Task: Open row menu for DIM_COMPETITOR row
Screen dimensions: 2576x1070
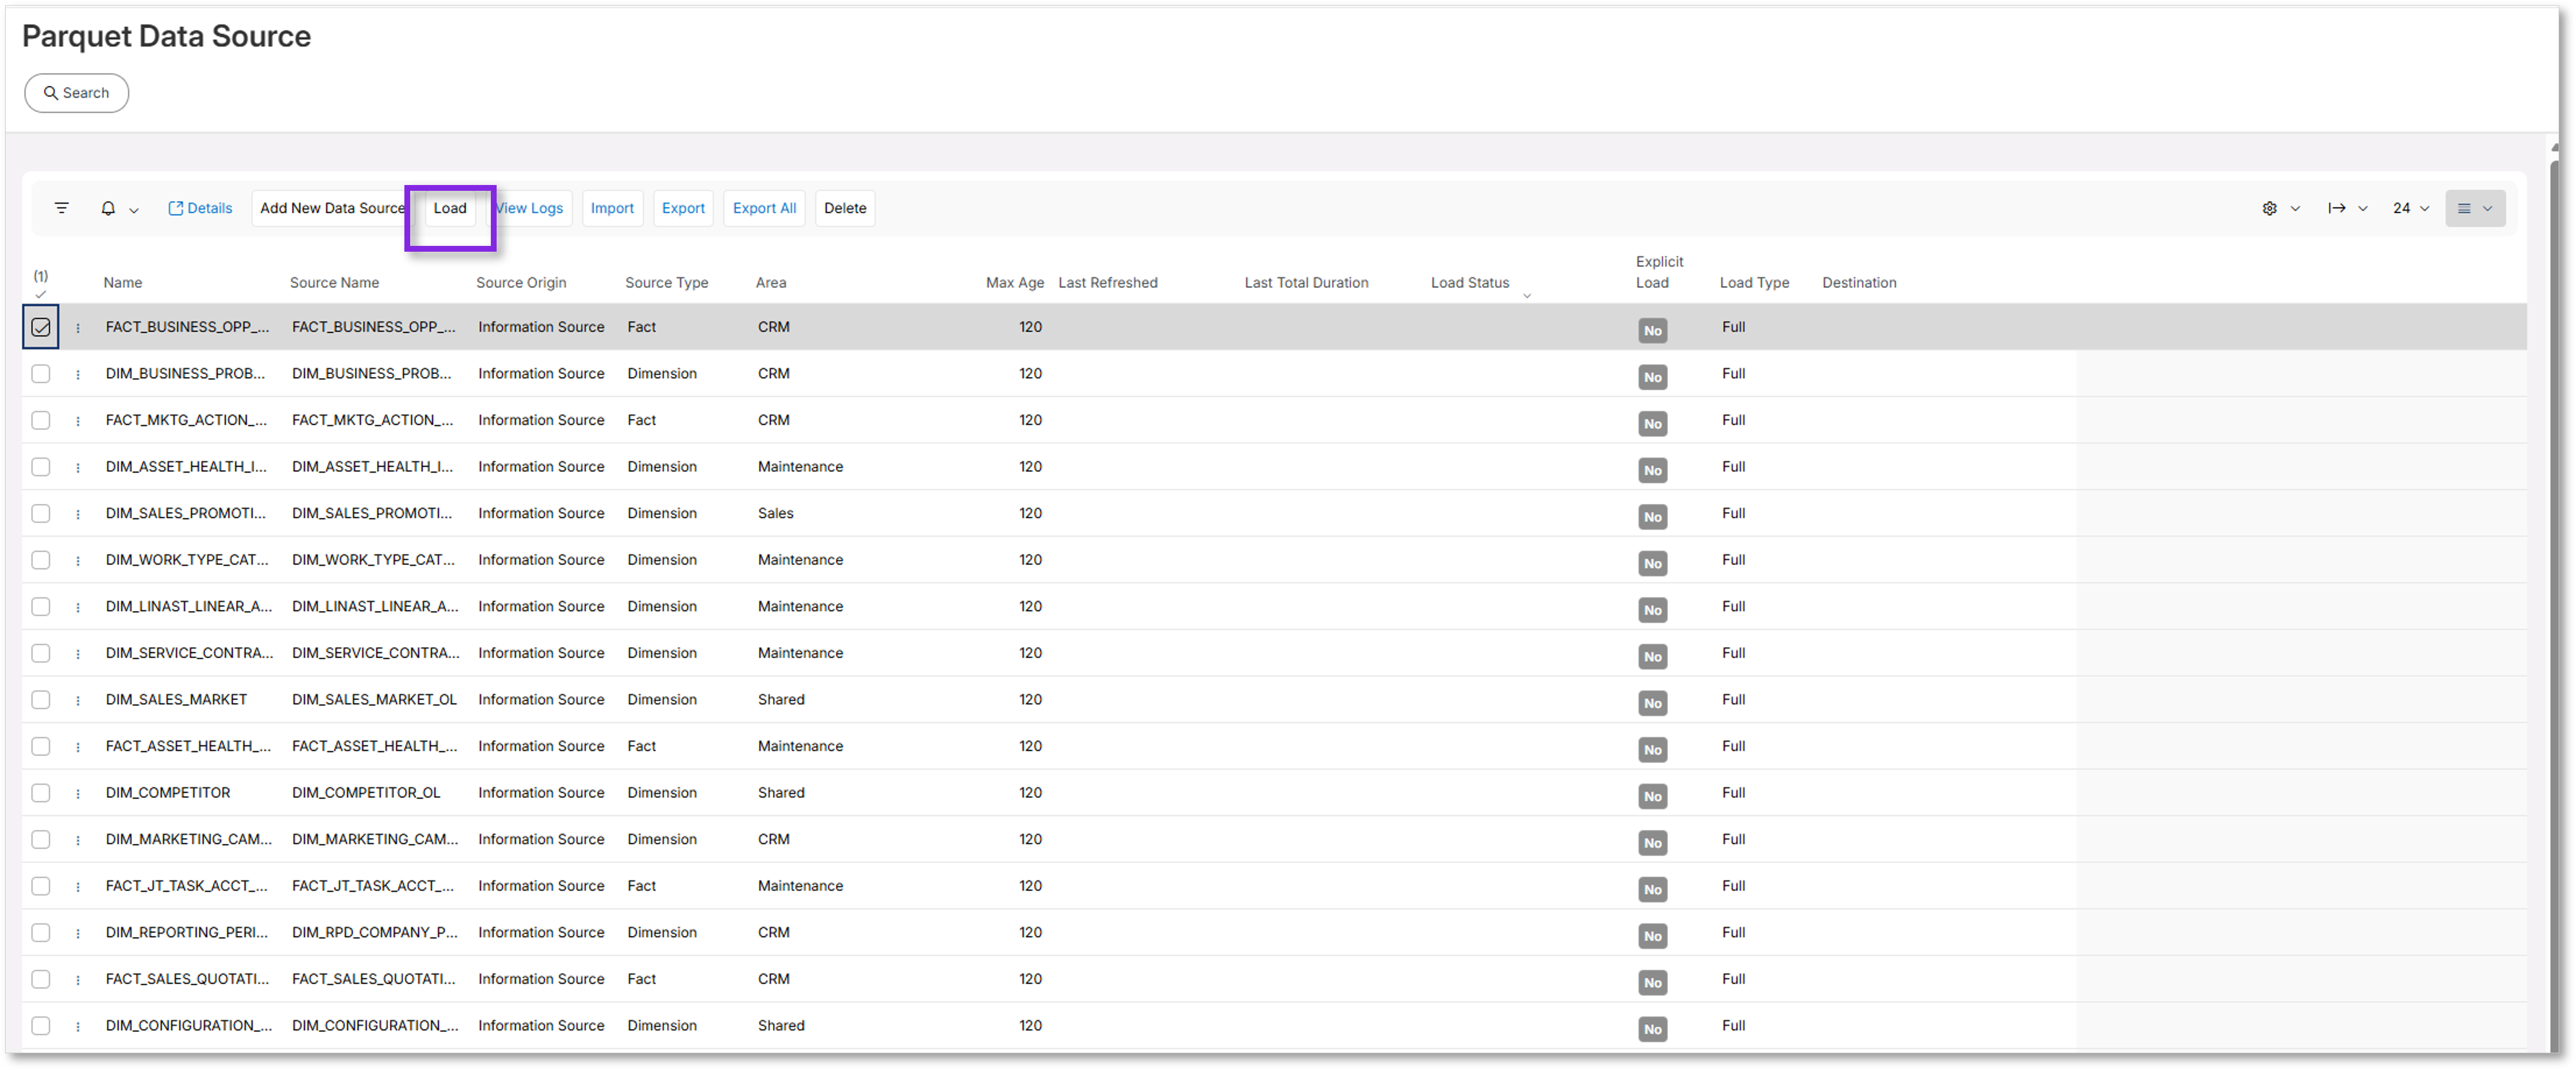Action: point(78,793)
